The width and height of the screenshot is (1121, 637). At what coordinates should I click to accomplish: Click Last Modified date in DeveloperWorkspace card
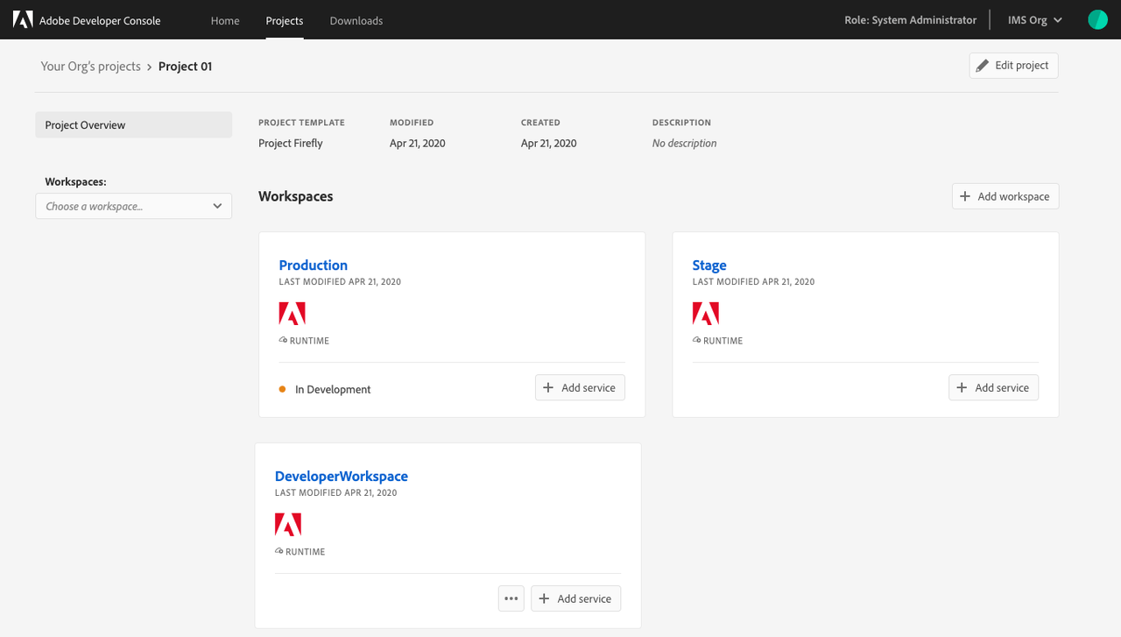(336, 493)
